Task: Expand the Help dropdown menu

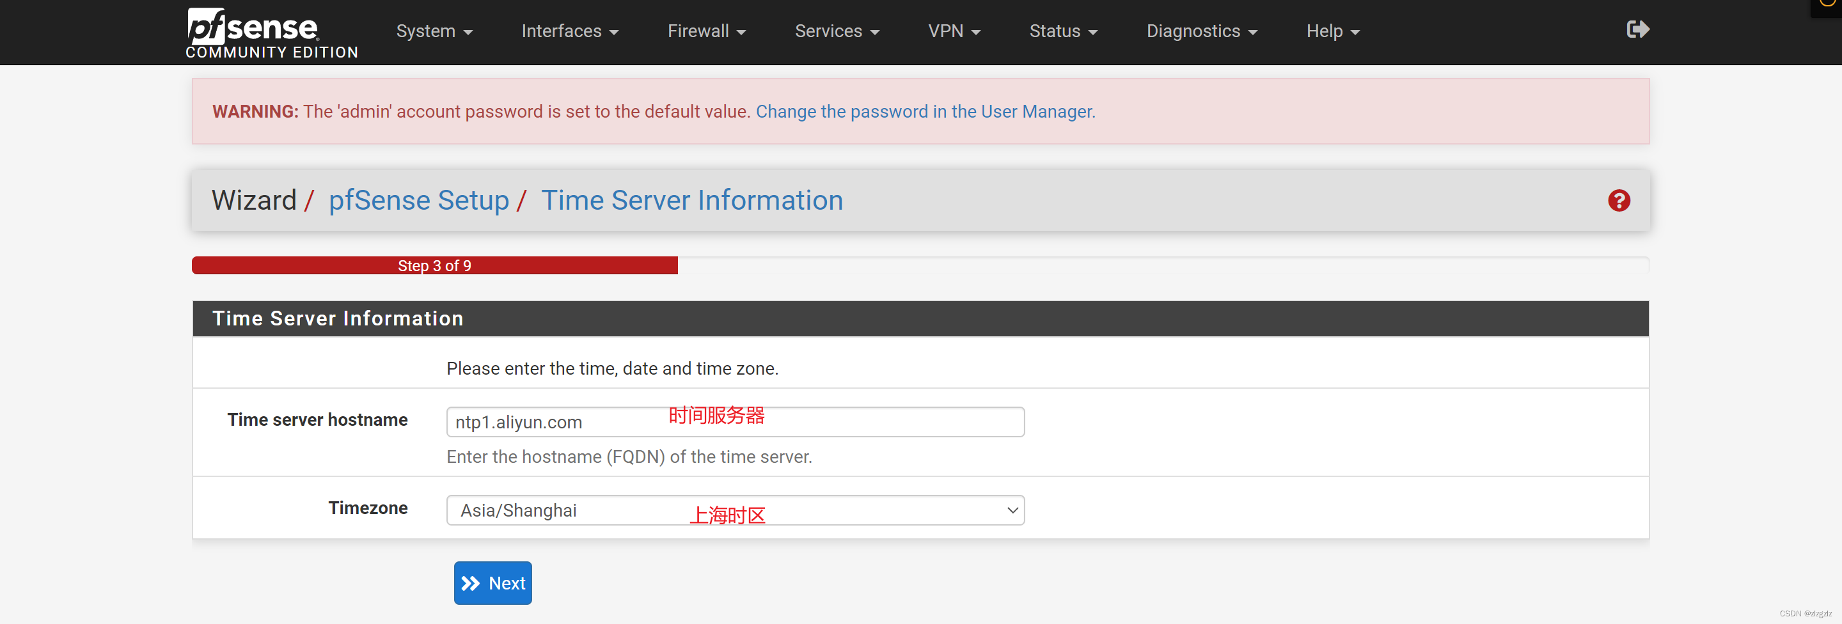Action: [1333, 31]
